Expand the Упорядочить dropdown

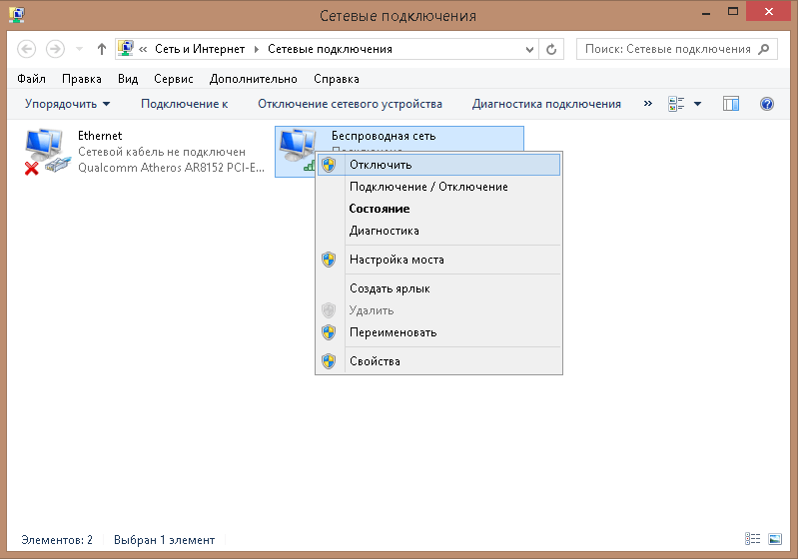click(67, 104)
